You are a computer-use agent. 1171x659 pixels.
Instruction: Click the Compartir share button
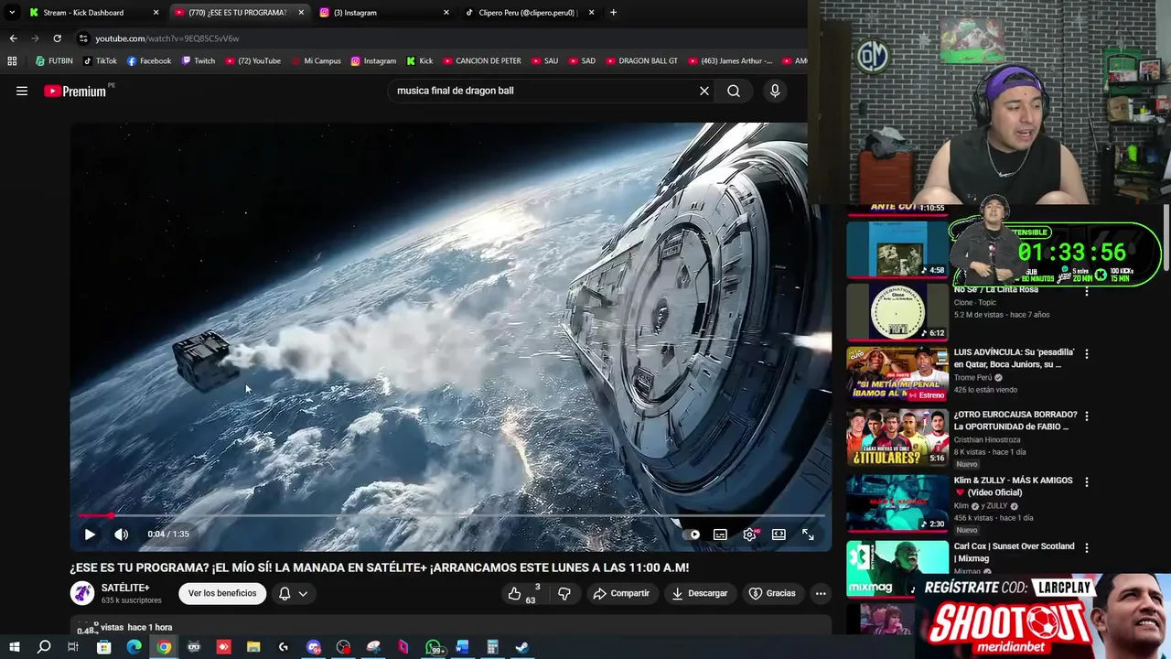(621, 593)
